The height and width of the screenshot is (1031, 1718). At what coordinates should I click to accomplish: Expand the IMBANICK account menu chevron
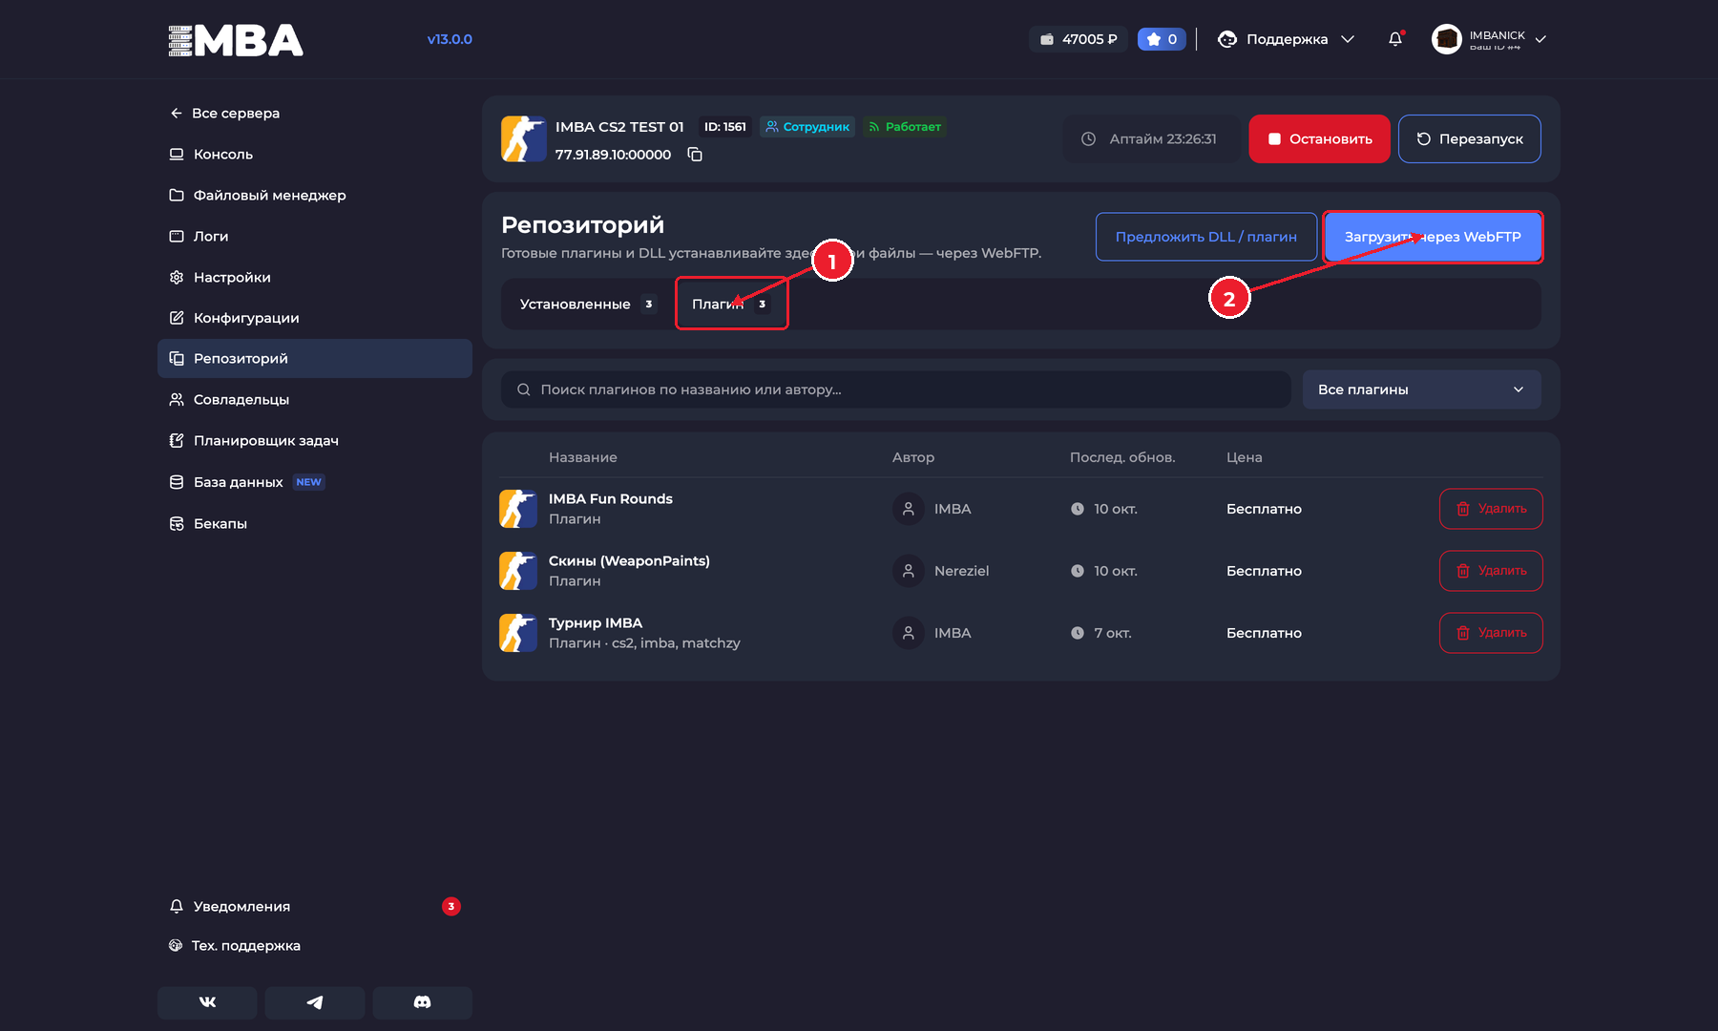coord(1540,39)
